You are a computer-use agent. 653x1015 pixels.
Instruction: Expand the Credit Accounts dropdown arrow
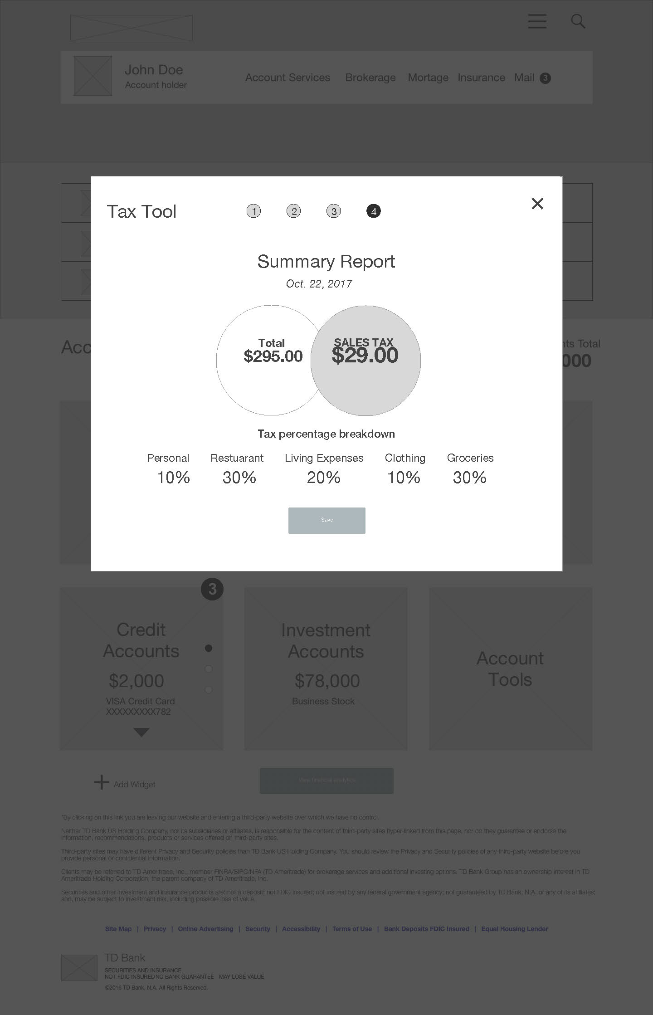(141, 732)
